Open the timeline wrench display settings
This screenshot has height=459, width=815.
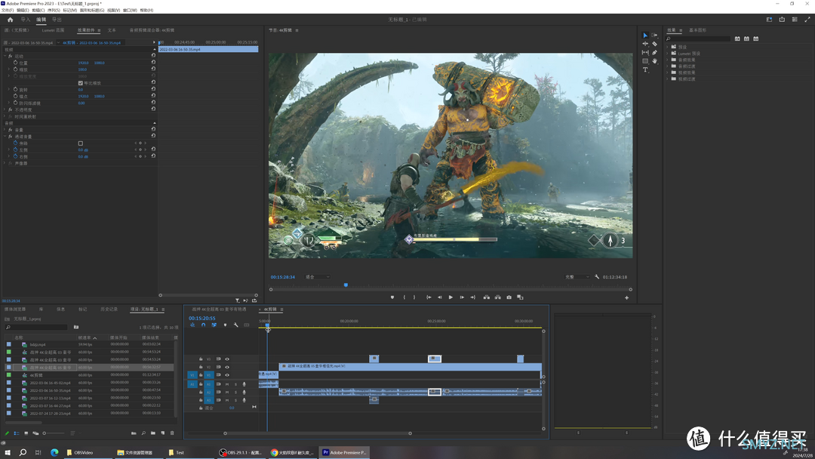[236, 325]
